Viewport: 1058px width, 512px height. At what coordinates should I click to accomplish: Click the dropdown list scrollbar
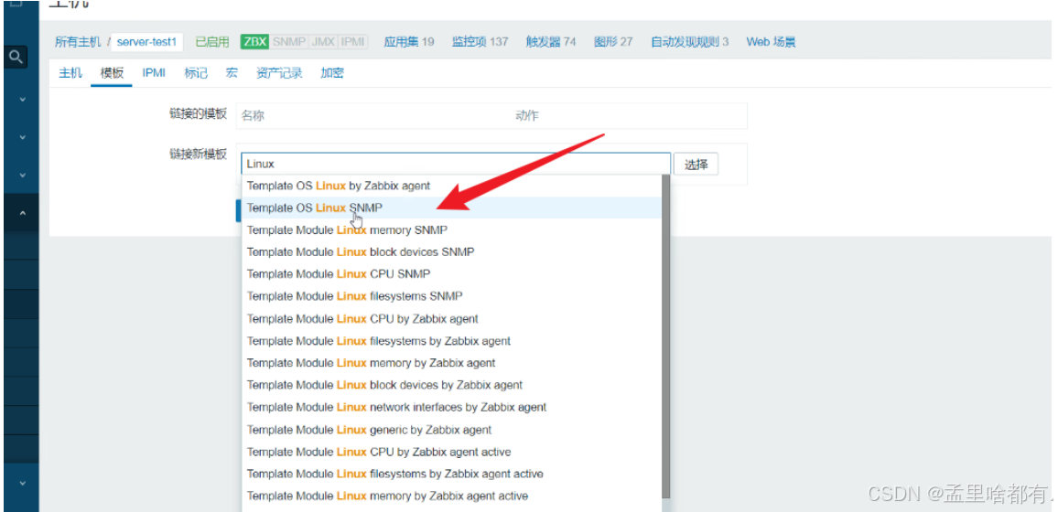pyautogui.click(x=666, y=336)
